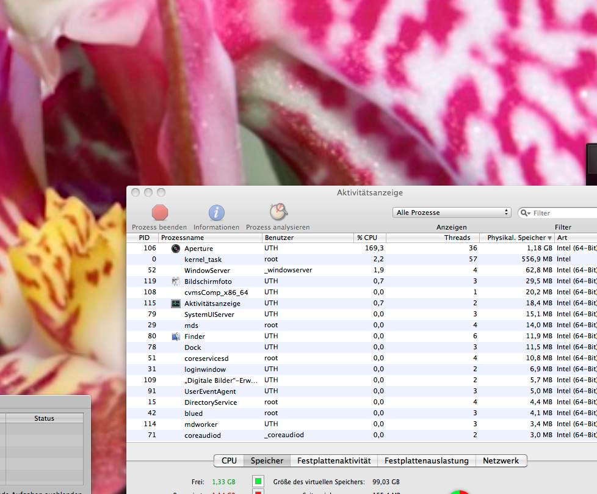This screenshot has width=597, height=494.
Task: Click the green Frei memory color swatch
Action: (258, 482)
